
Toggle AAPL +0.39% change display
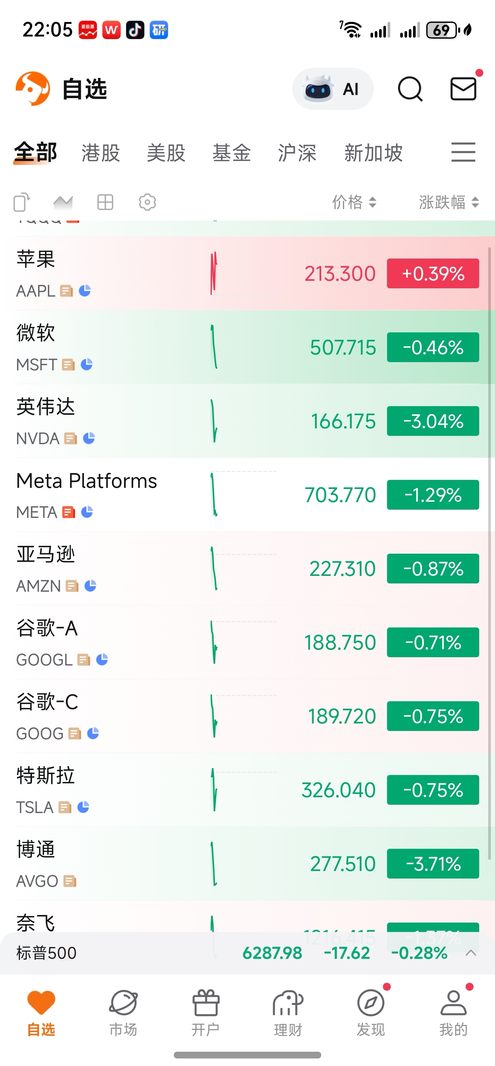pyautogui.click(x=433, y=274)
